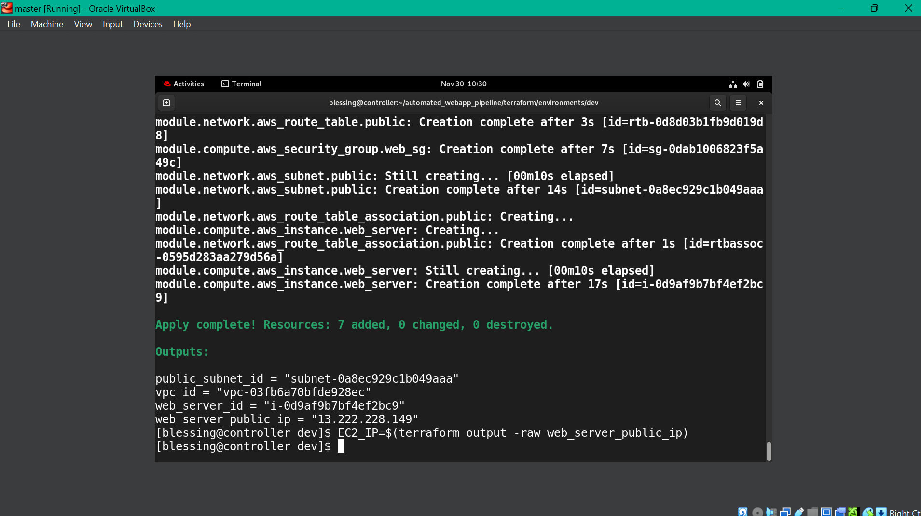Click the search icon in the Terminal header bar

pos(718,103)
